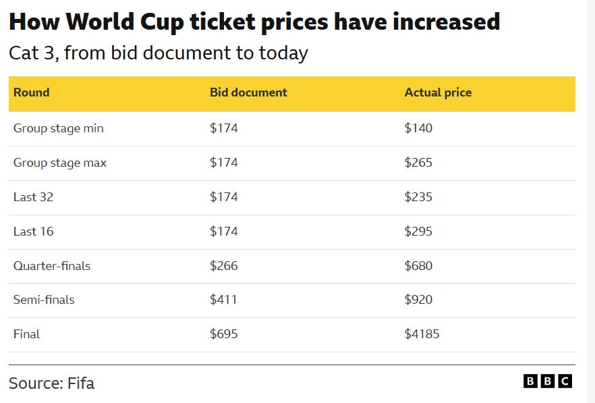This screenshot has height=403, width=595.
Task: Click the Bid document column header
Action: click(x=248, y=93)
